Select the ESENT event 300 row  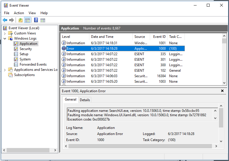123,65
